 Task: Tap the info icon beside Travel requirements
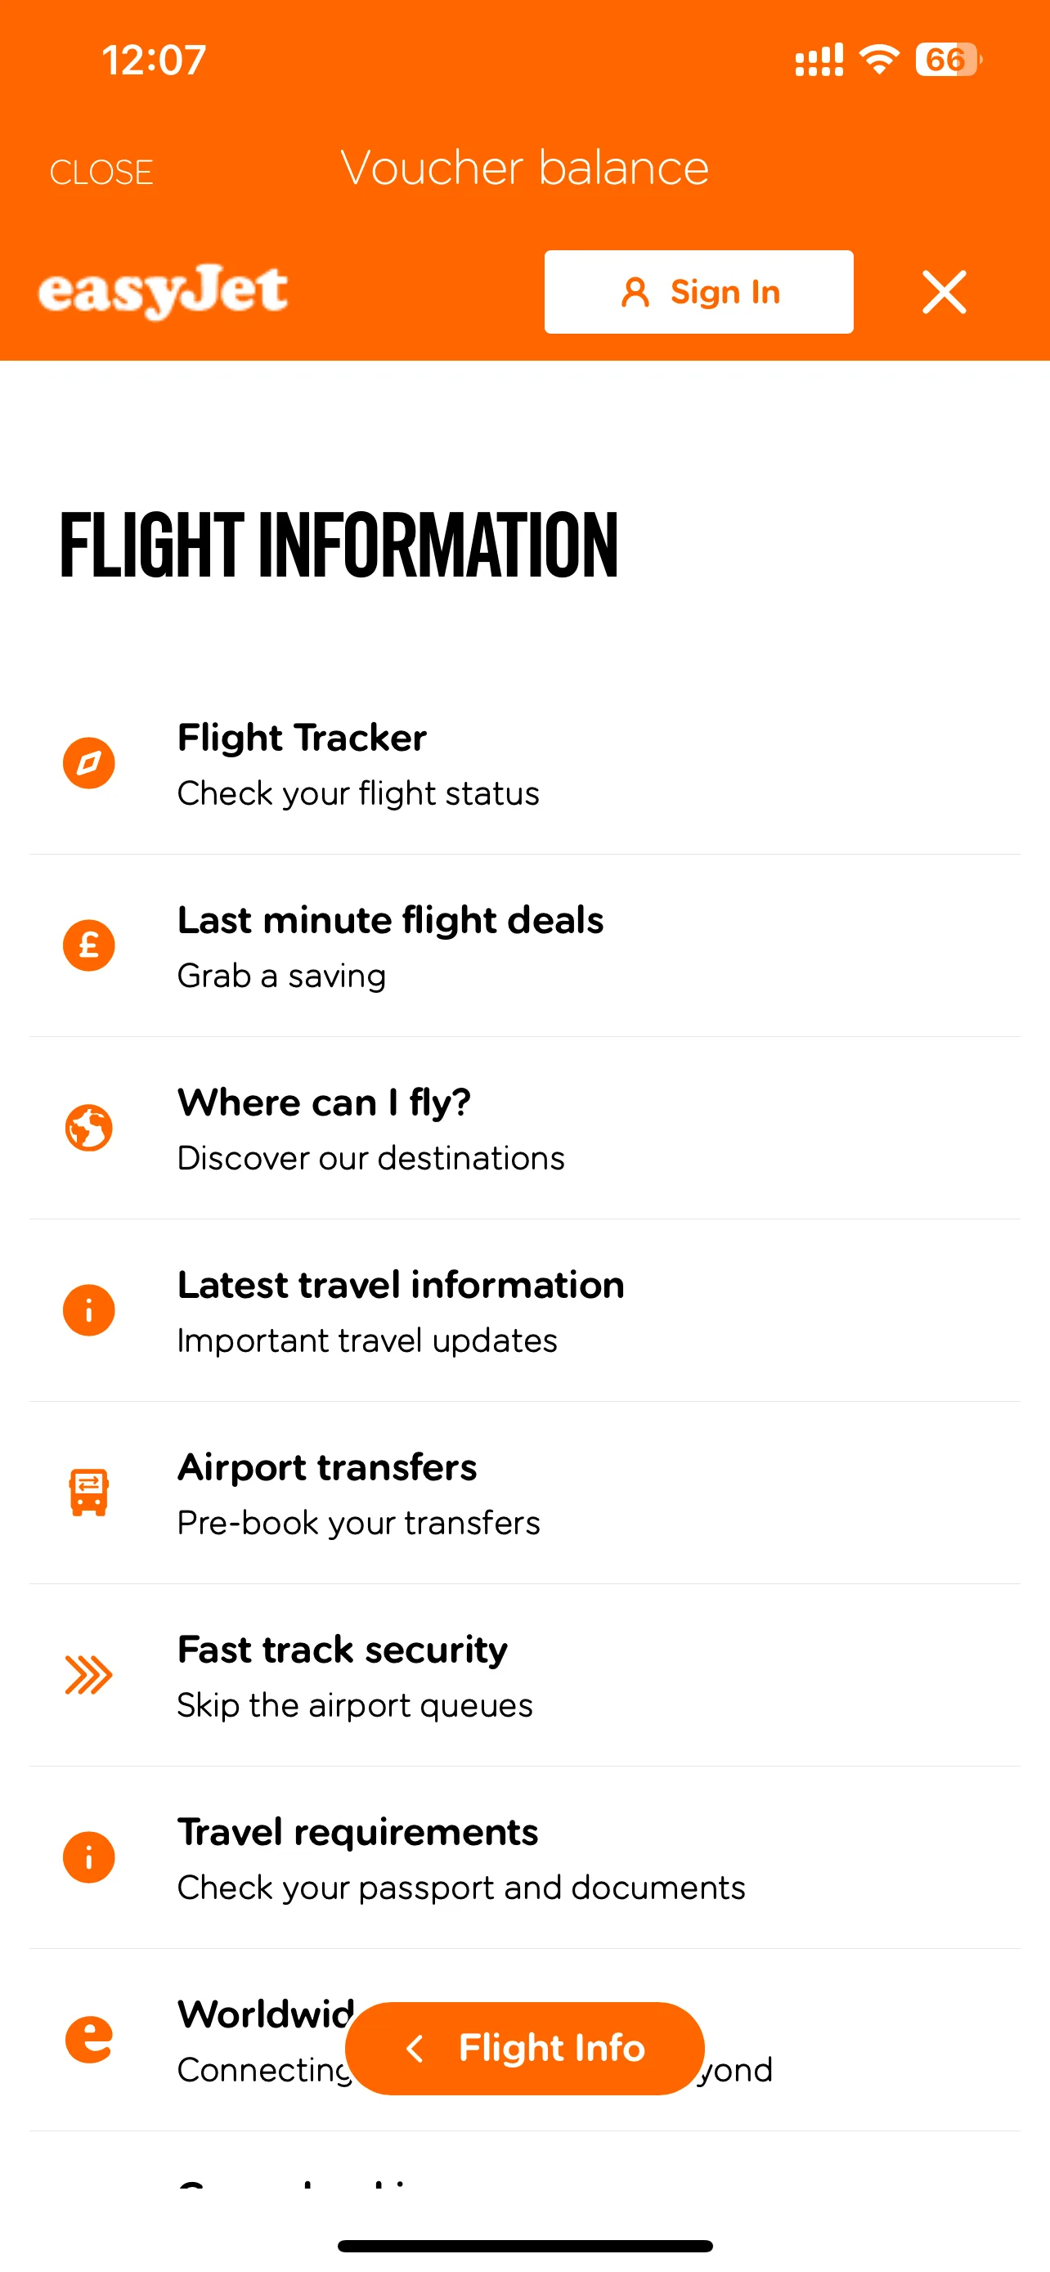(88, 1857)
